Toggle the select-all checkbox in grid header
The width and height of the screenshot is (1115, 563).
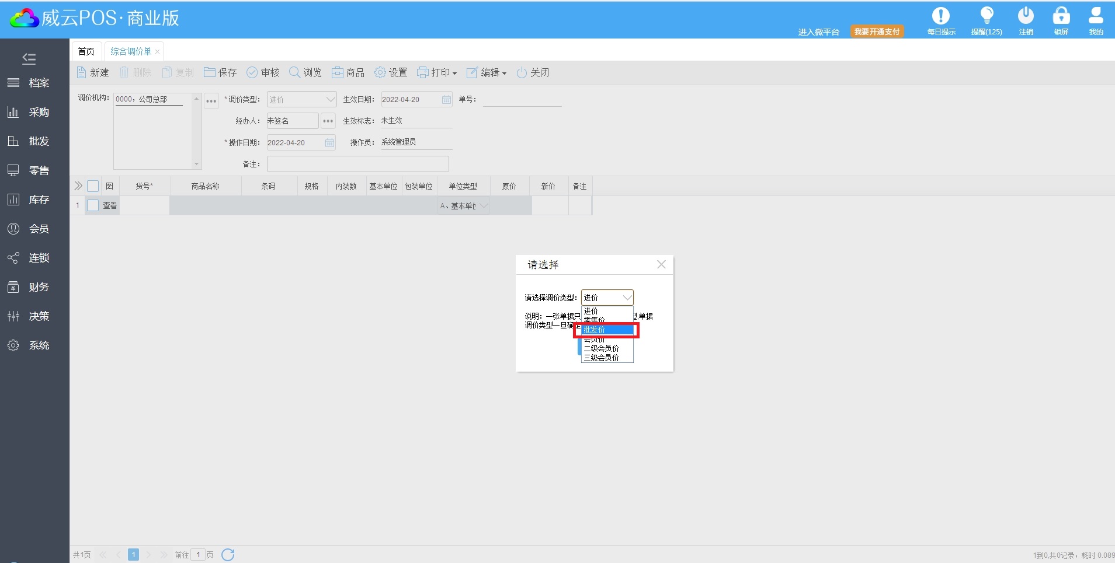coord(93,186)
